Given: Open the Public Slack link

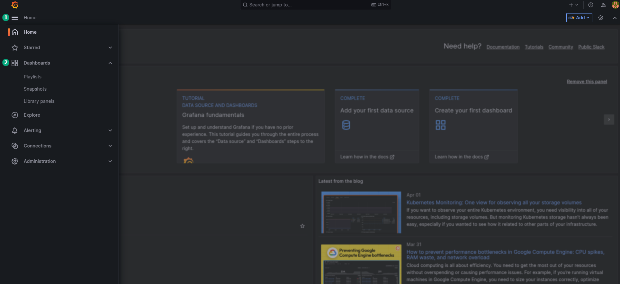Looking at the screenshot, I should [591, 47].
